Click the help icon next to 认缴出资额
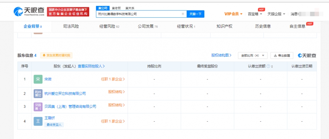Screen dimensions: 329x139 268,66
